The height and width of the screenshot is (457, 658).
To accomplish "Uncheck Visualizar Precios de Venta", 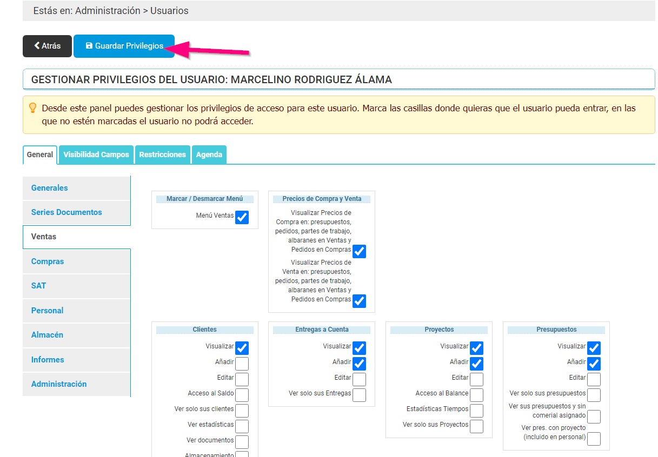I will 359,301.
